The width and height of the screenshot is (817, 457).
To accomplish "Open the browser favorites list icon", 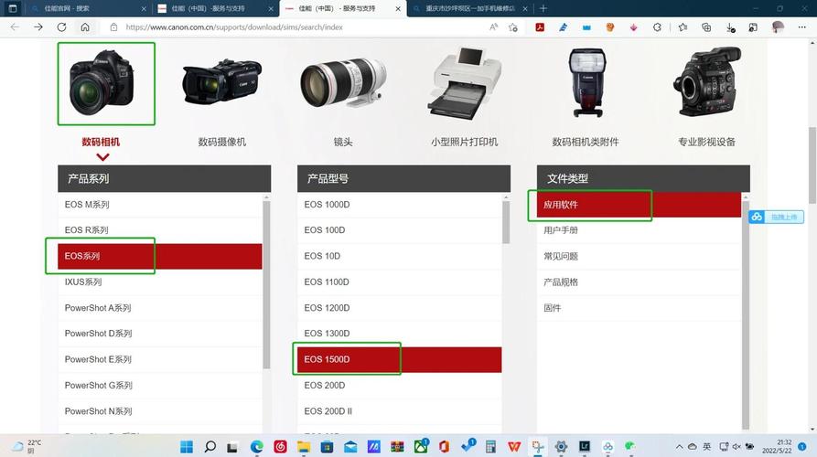I will coord(683,27).
